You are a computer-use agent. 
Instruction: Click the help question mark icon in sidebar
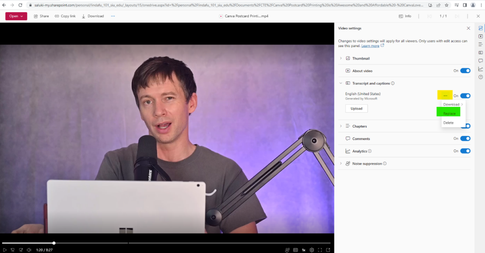480,77
